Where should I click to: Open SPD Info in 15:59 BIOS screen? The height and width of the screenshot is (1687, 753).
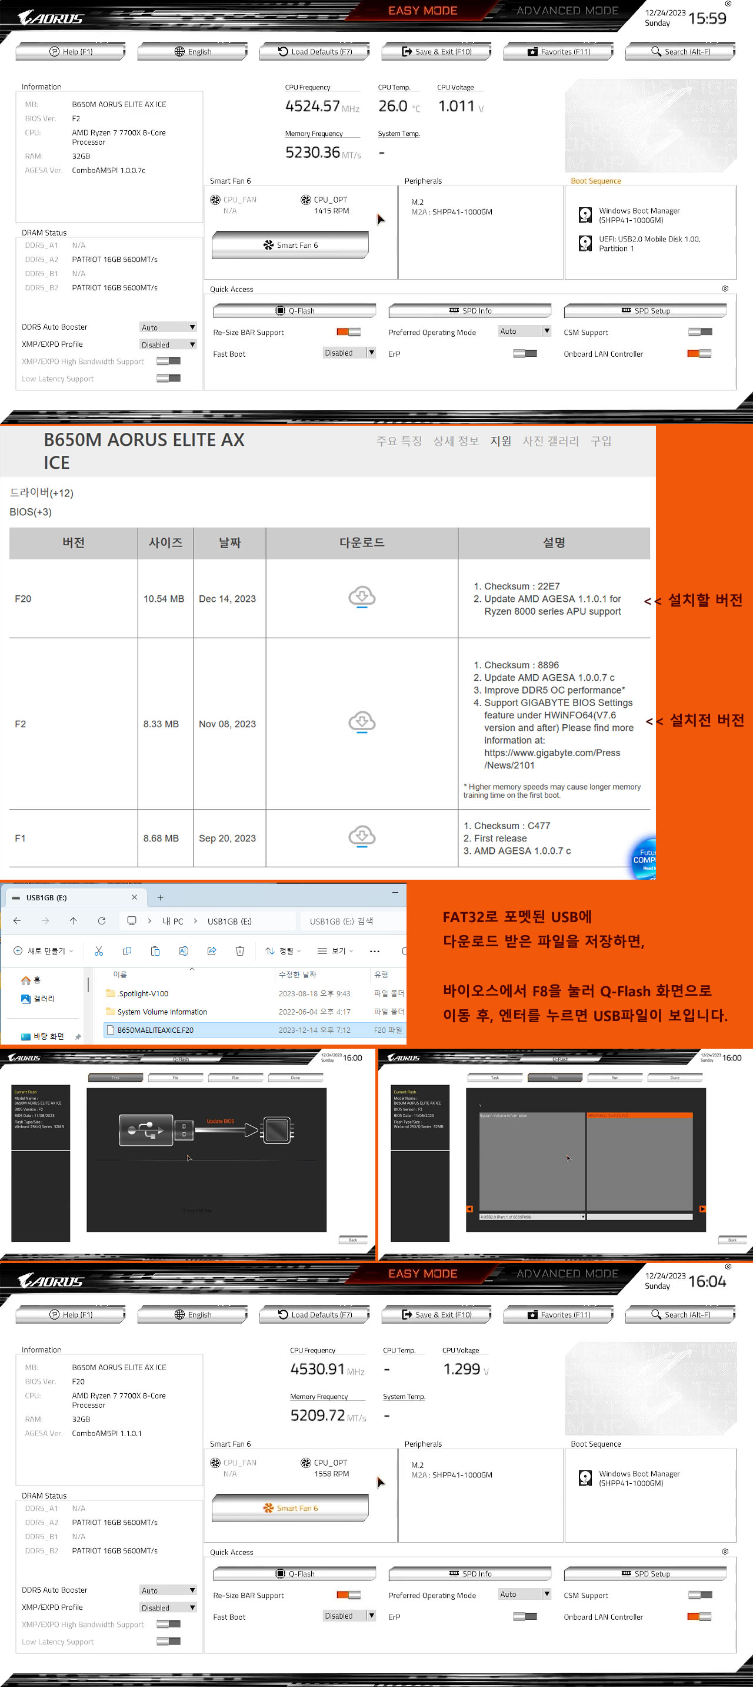click(x=469, y=310)
